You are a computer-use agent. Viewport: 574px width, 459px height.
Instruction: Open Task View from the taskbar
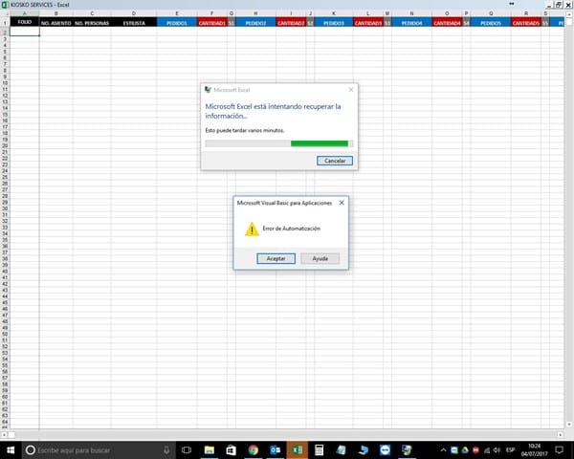pyautogui.click(x=187, y=449)
